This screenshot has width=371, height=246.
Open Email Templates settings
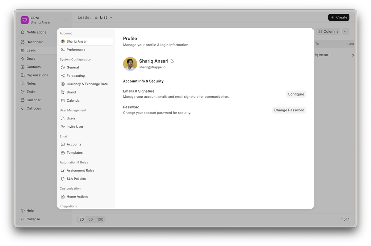tap(74, 153)
